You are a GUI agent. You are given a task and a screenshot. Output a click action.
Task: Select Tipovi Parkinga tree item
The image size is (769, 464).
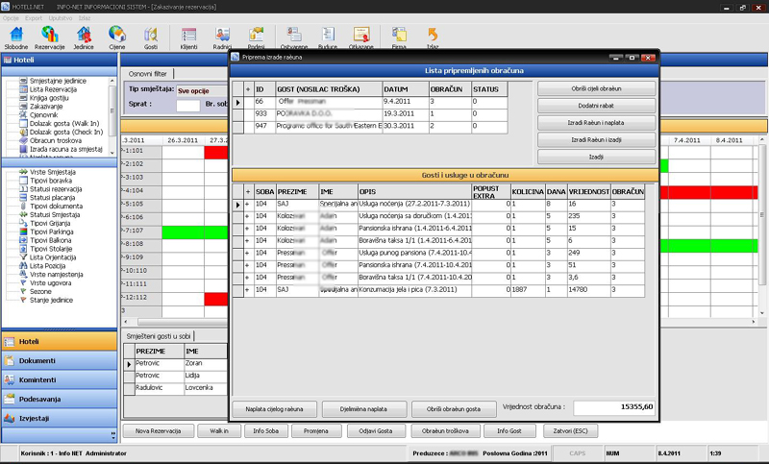pos(51,232)
